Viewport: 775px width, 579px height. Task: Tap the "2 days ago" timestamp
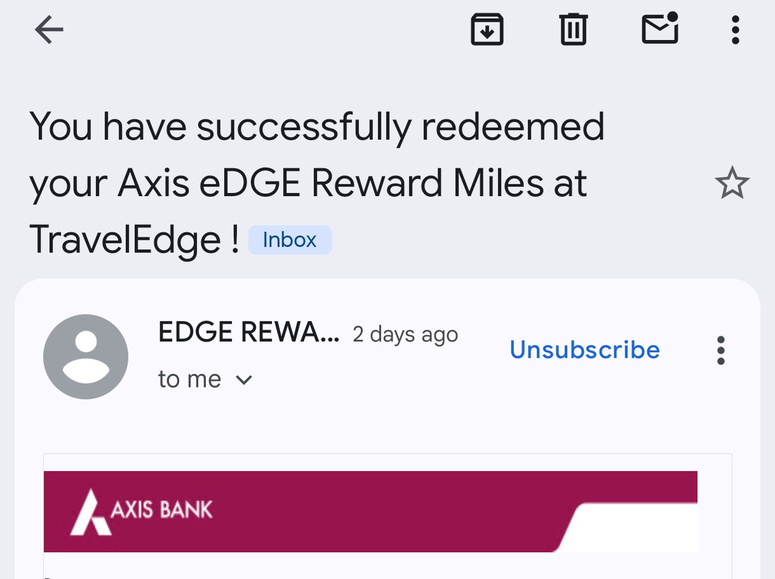[x=405, y=335]
